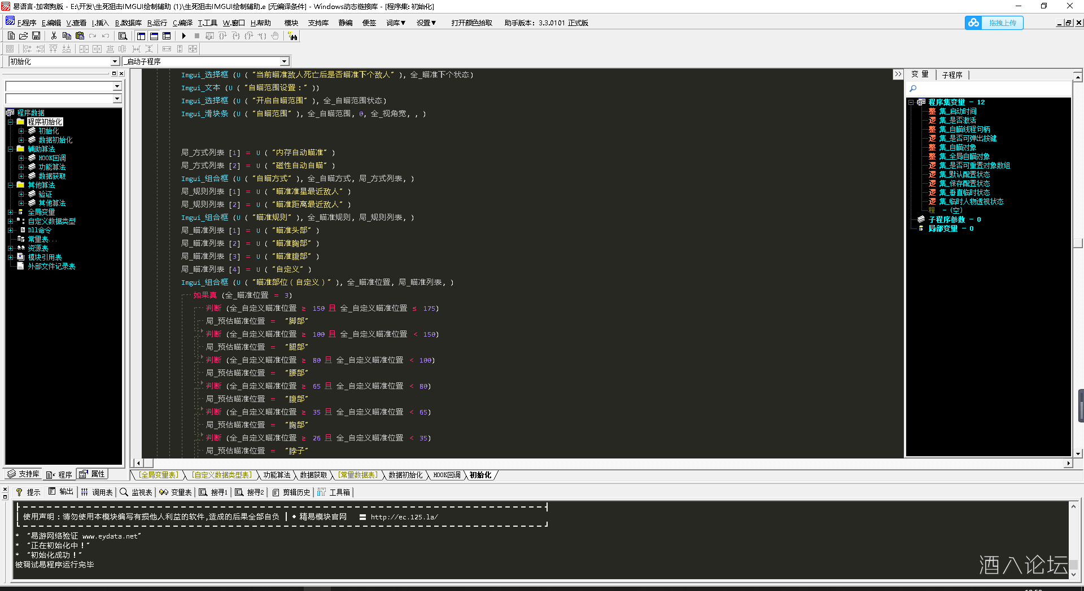Open the 设置 dropdown menu
1084x591 pixels.
pyautogui.click(x=426, y=23)
